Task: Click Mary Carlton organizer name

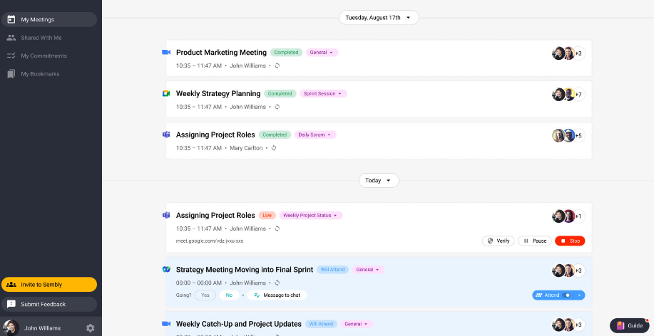Action: 246,148
